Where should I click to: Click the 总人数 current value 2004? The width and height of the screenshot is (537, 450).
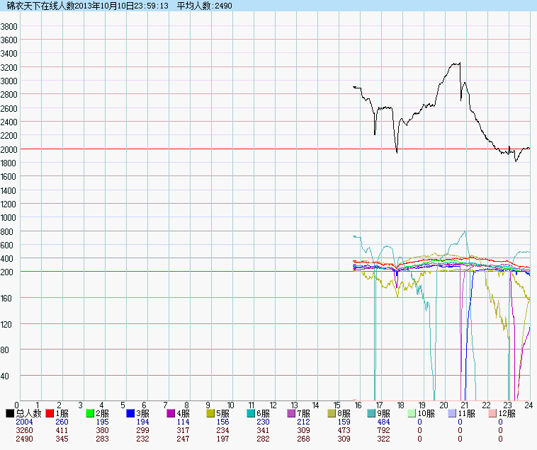pyautogui.click(x=24, y=422)
